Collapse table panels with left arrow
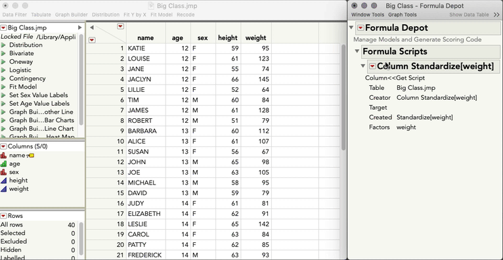 tap(92, 28)
